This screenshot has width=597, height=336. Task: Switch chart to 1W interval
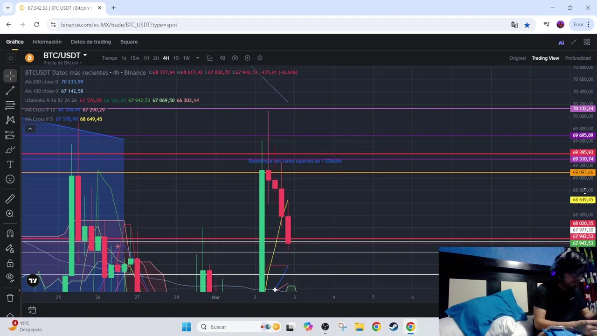[186, 58]
